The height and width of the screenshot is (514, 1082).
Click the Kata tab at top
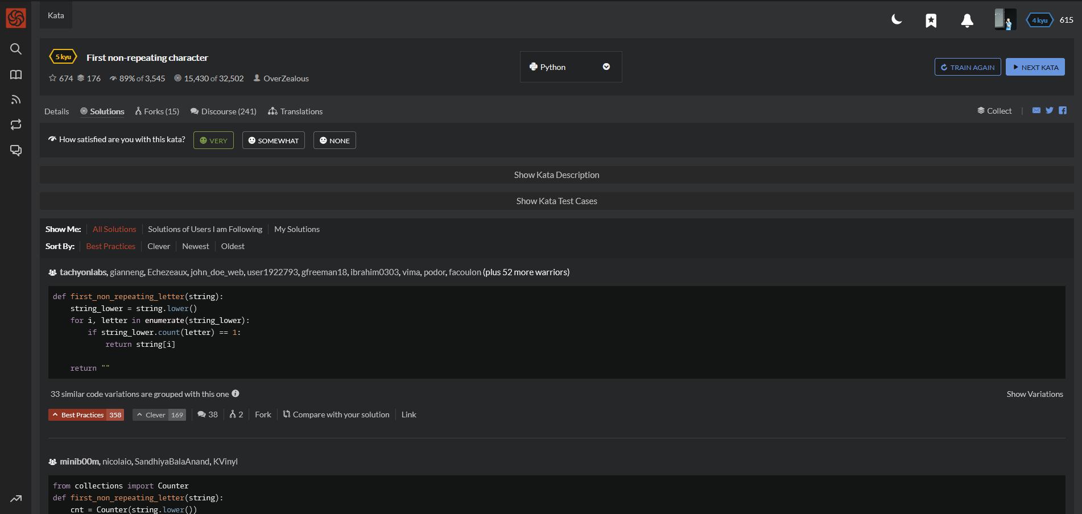click(56, 15)
